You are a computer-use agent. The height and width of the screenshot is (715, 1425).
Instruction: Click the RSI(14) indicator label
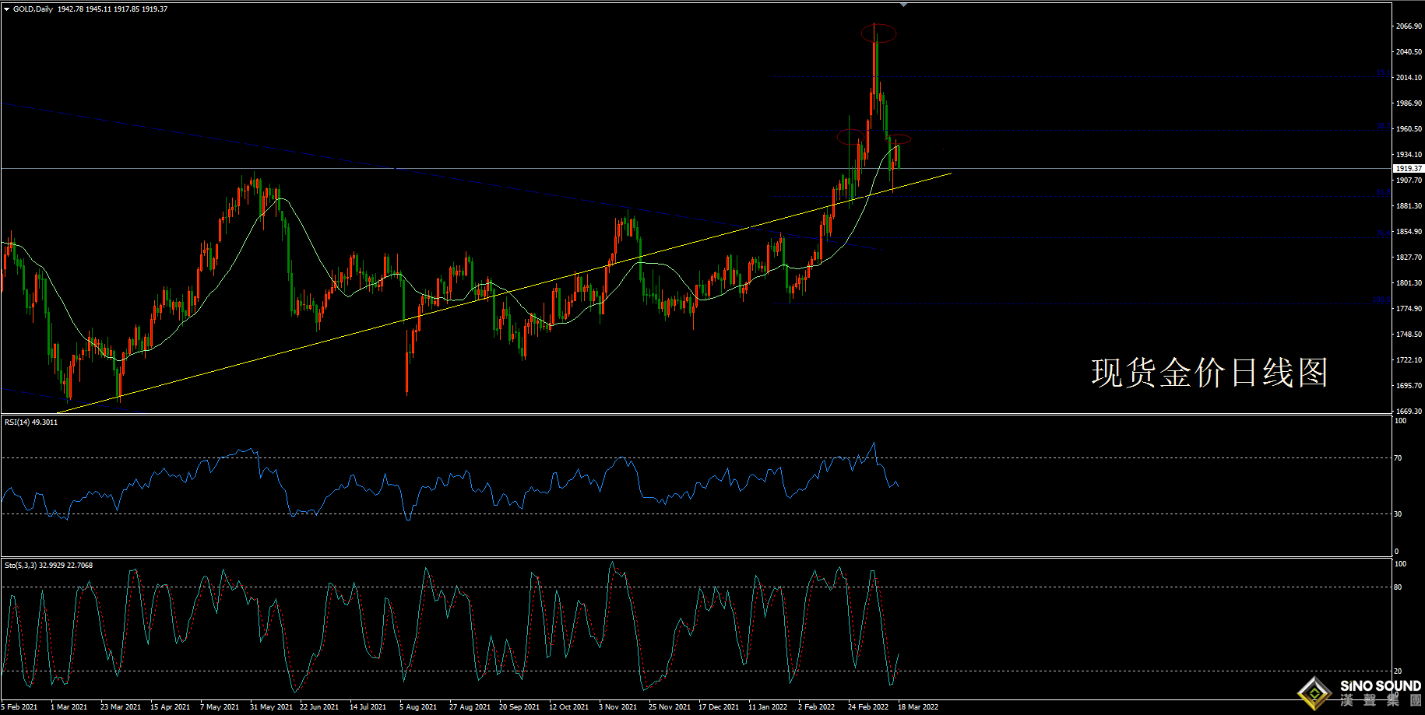coord(31,422)
